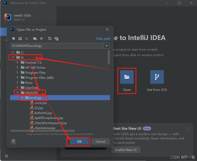Expand the C: drive node
Screen dimensions: 197x161
tap(13, 52)
